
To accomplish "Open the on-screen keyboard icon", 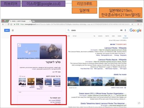I will (121, 30).
